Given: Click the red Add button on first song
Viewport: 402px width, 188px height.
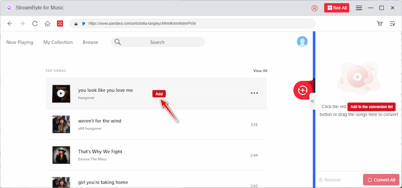Looking at the screenshot, I should point(159,94).
